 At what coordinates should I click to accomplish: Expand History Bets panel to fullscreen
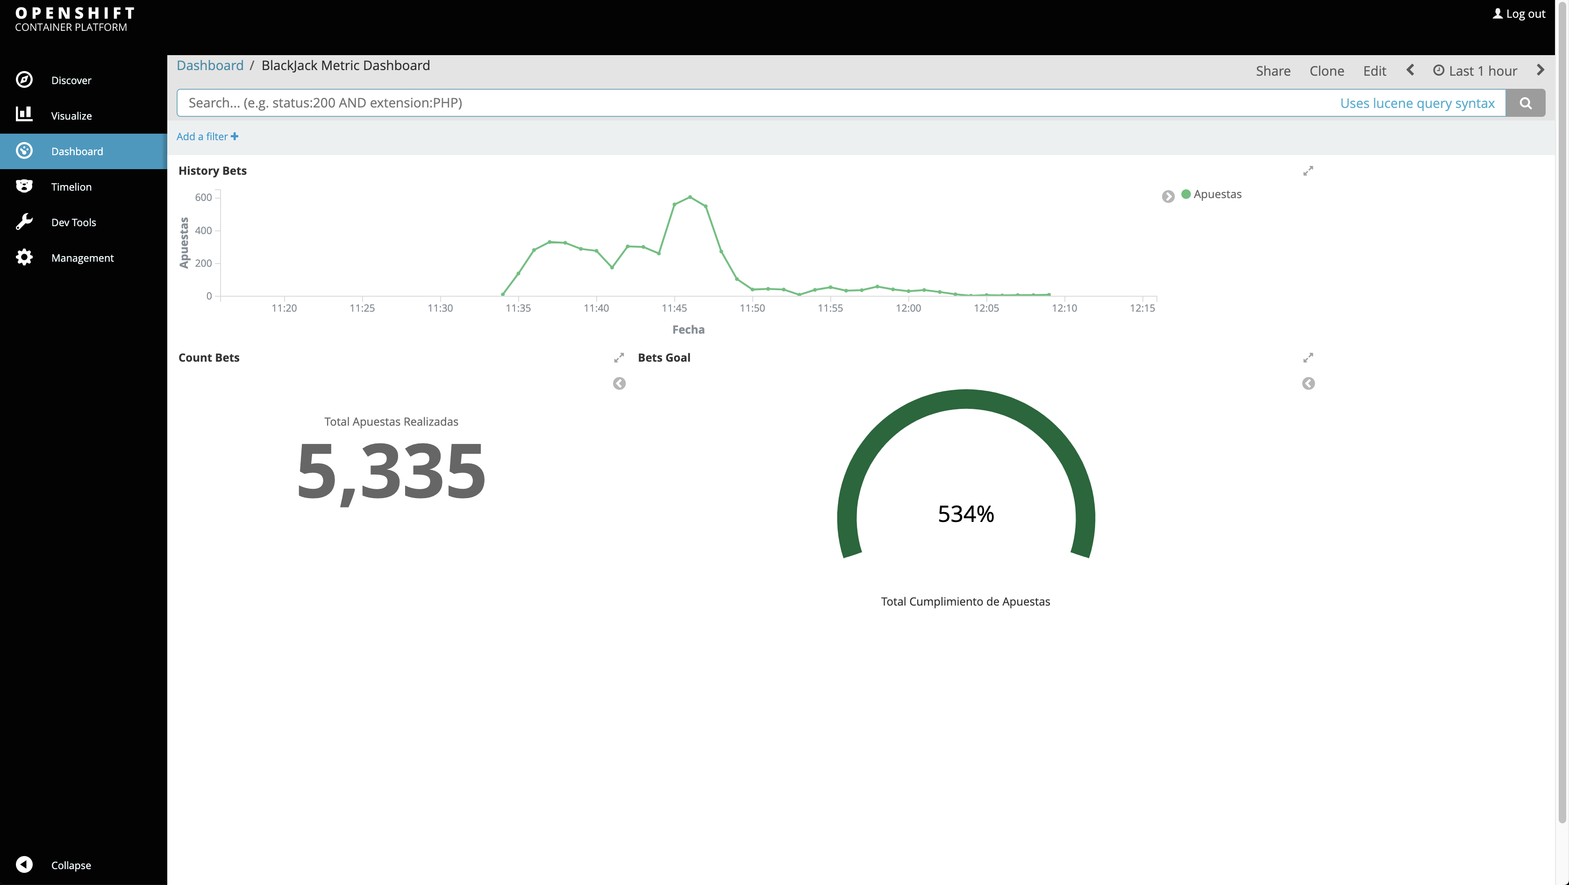pos(1308,171)
